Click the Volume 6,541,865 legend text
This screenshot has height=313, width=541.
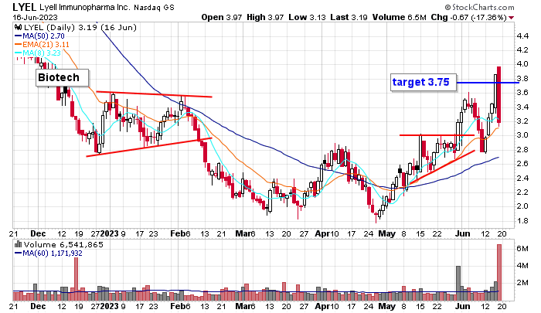pyautogui.click(x=63, y=245)
